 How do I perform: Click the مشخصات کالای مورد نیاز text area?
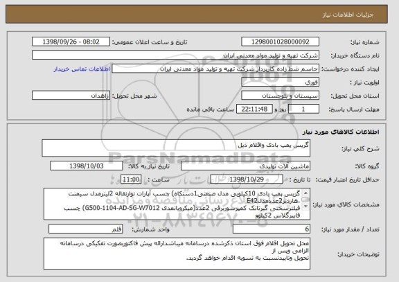(x=177, y=204)
